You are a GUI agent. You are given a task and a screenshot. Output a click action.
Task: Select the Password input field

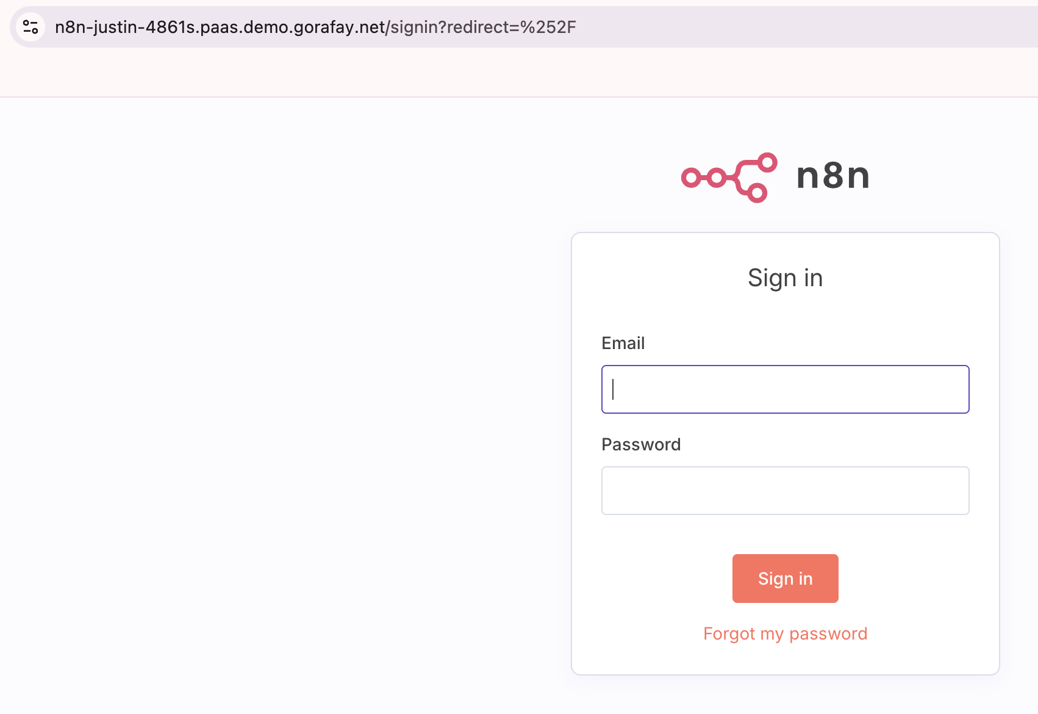(785, 490)
